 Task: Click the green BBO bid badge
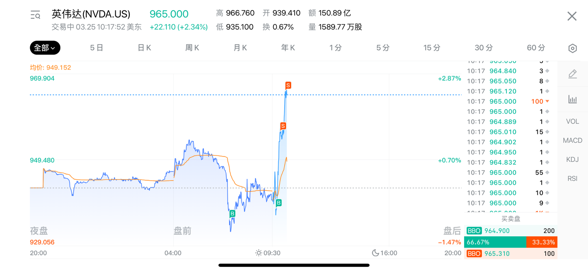click(474, 231)
